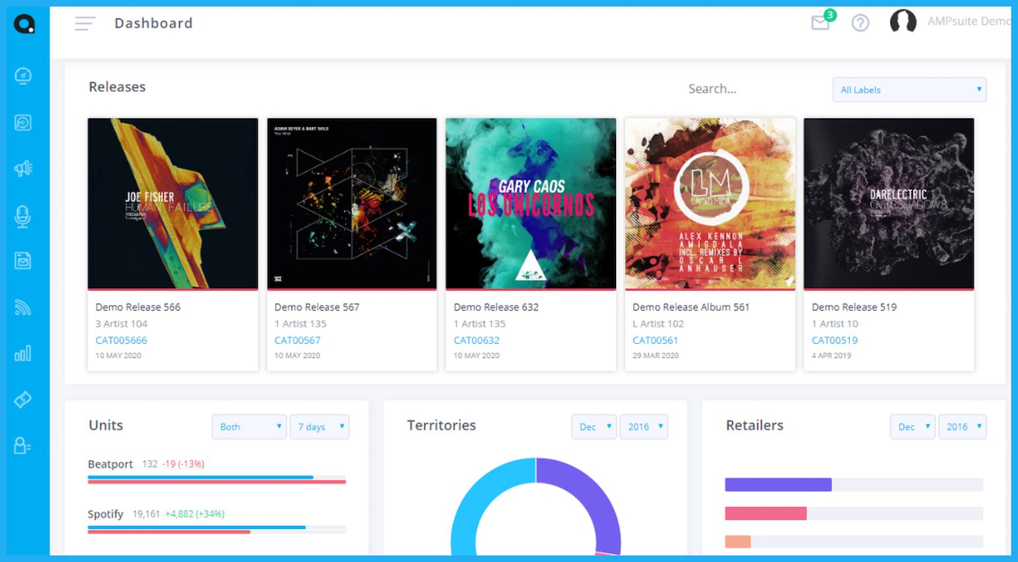Viewport: 1018px width, 562px height.
Task: Click the 4 APR 2019 release date
Action: coord(832,356)
